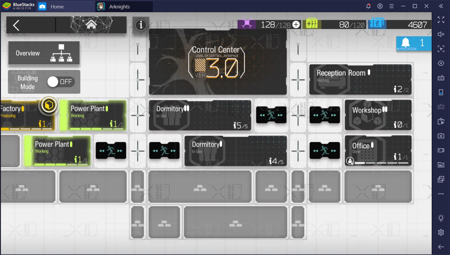Select the corridor left of lower Dormitory

pyautogui.click(x=164, y=151)
